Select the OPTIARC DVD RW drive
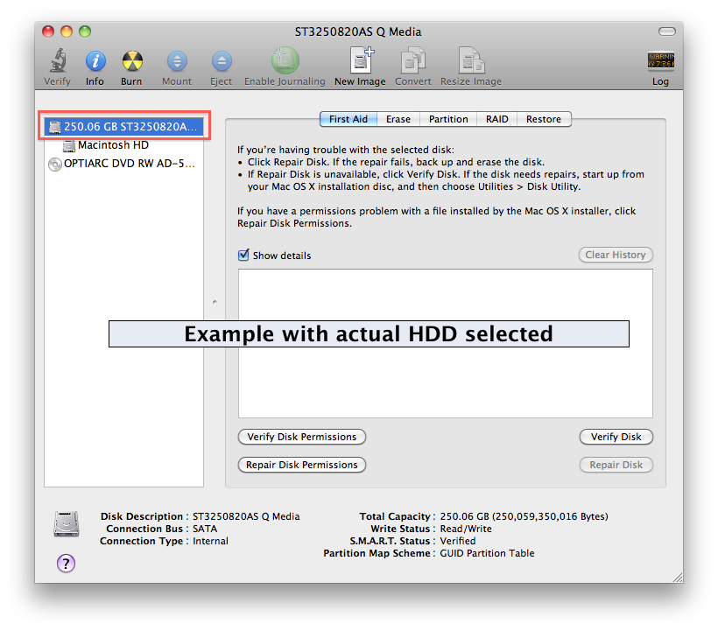This screenshot has height=631, width=718. pyautogui.click(x=124, y=164)
